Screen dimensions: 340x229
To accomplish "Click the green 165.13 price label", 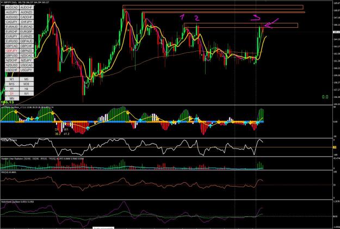I will tap(7, 102).
